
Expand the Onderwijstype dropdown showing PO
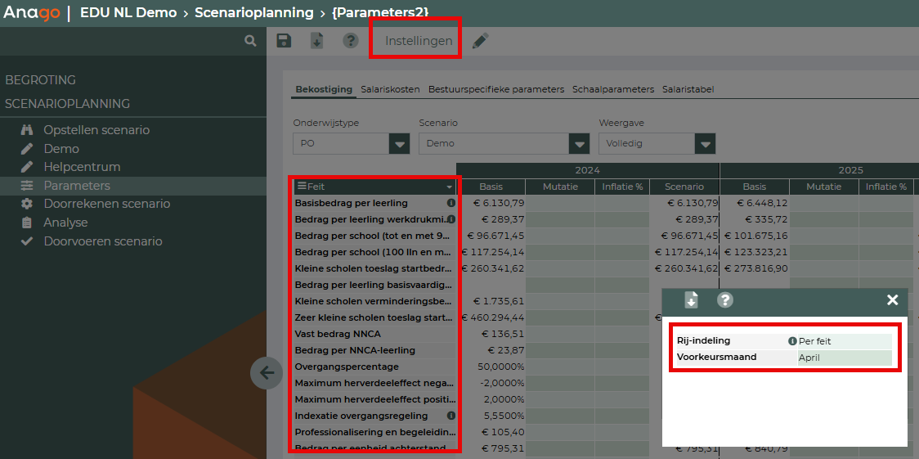pos(399,144)
